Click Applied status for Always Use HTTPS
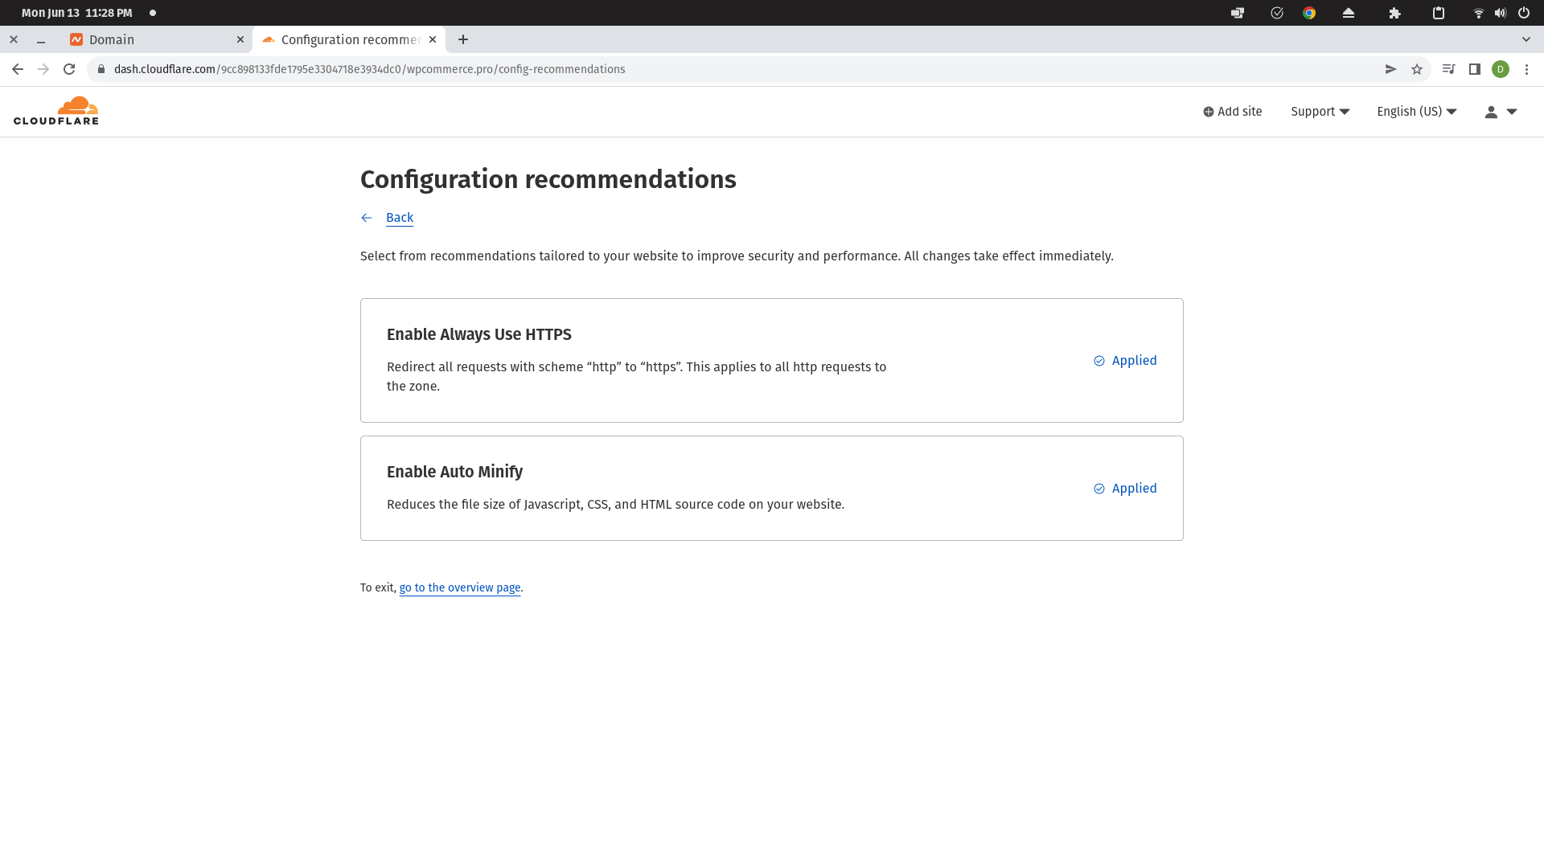This screenshot has width=1544, height=868. (x=1125, y=361)
